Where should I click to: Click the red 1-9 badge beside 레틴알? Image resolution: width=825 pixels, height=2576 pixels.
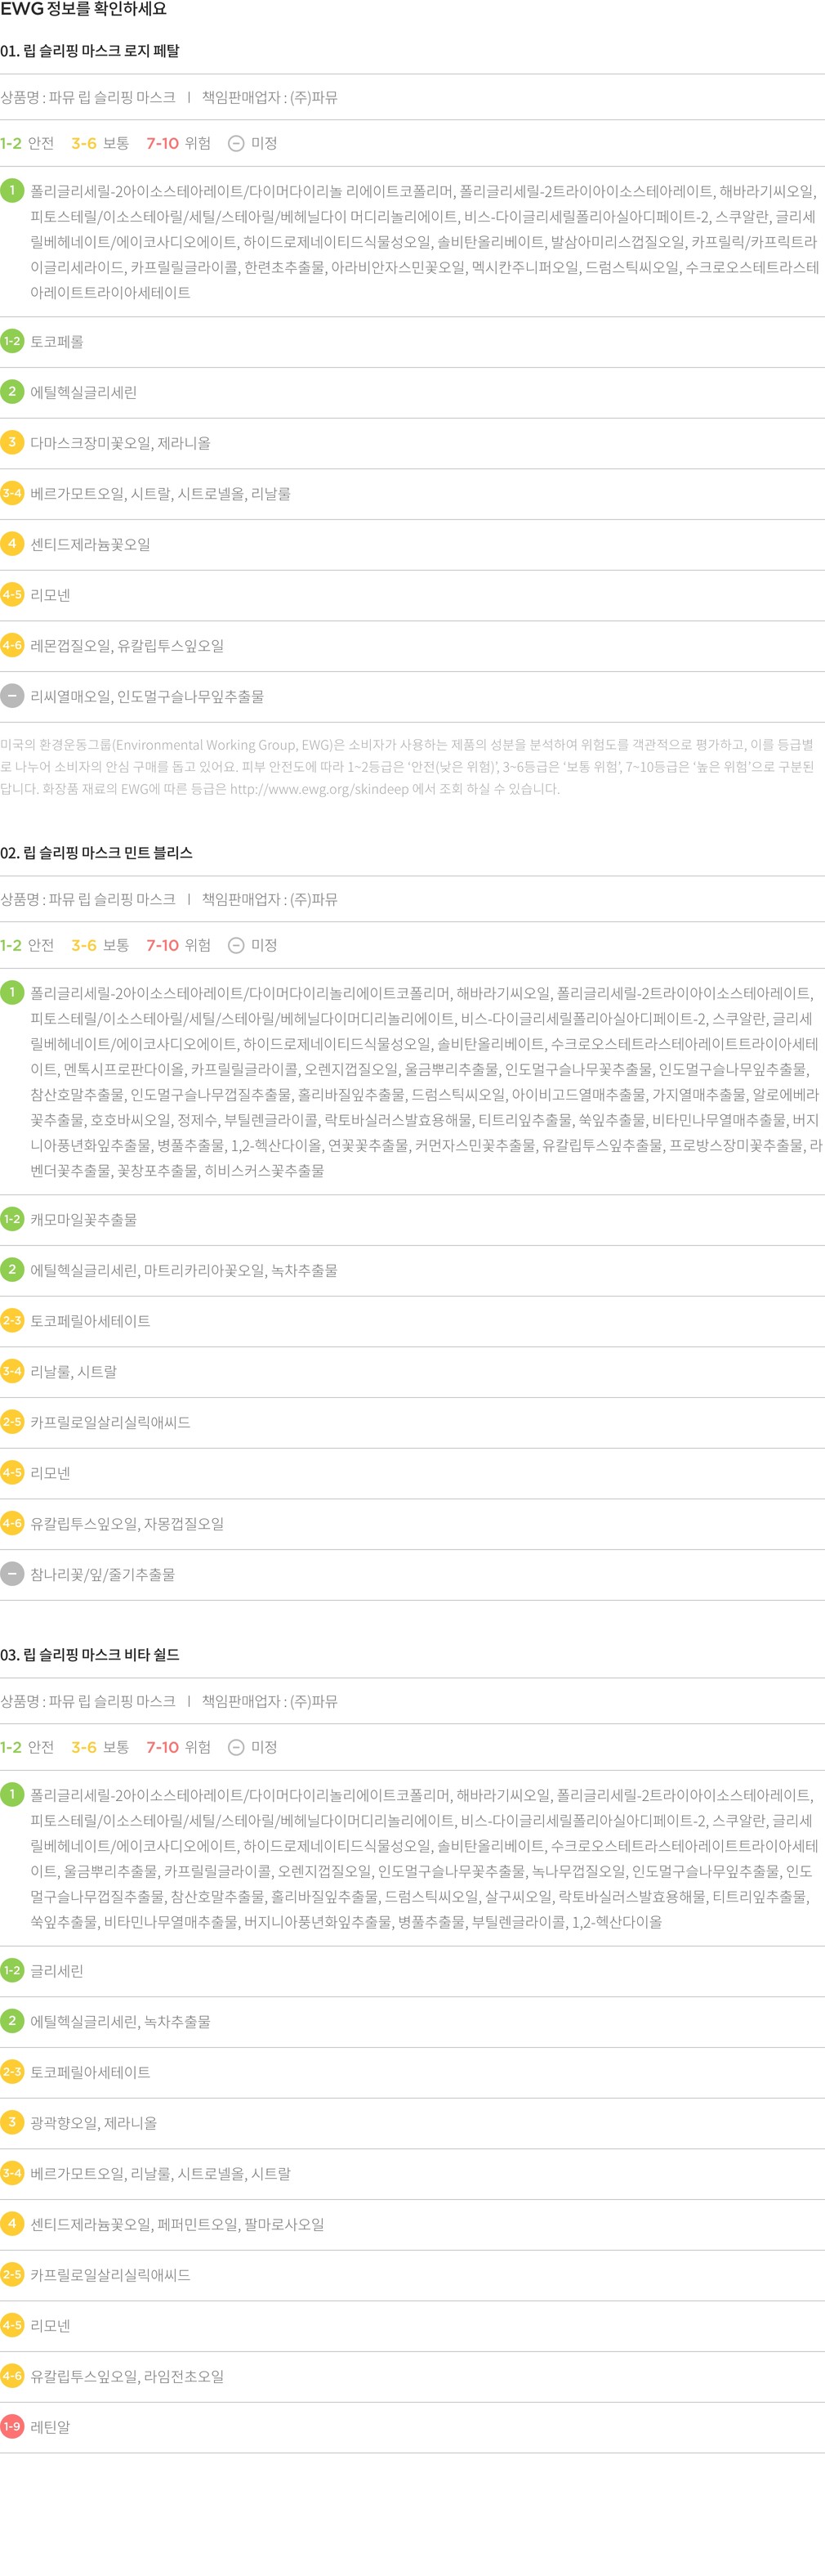(12, 2426)
